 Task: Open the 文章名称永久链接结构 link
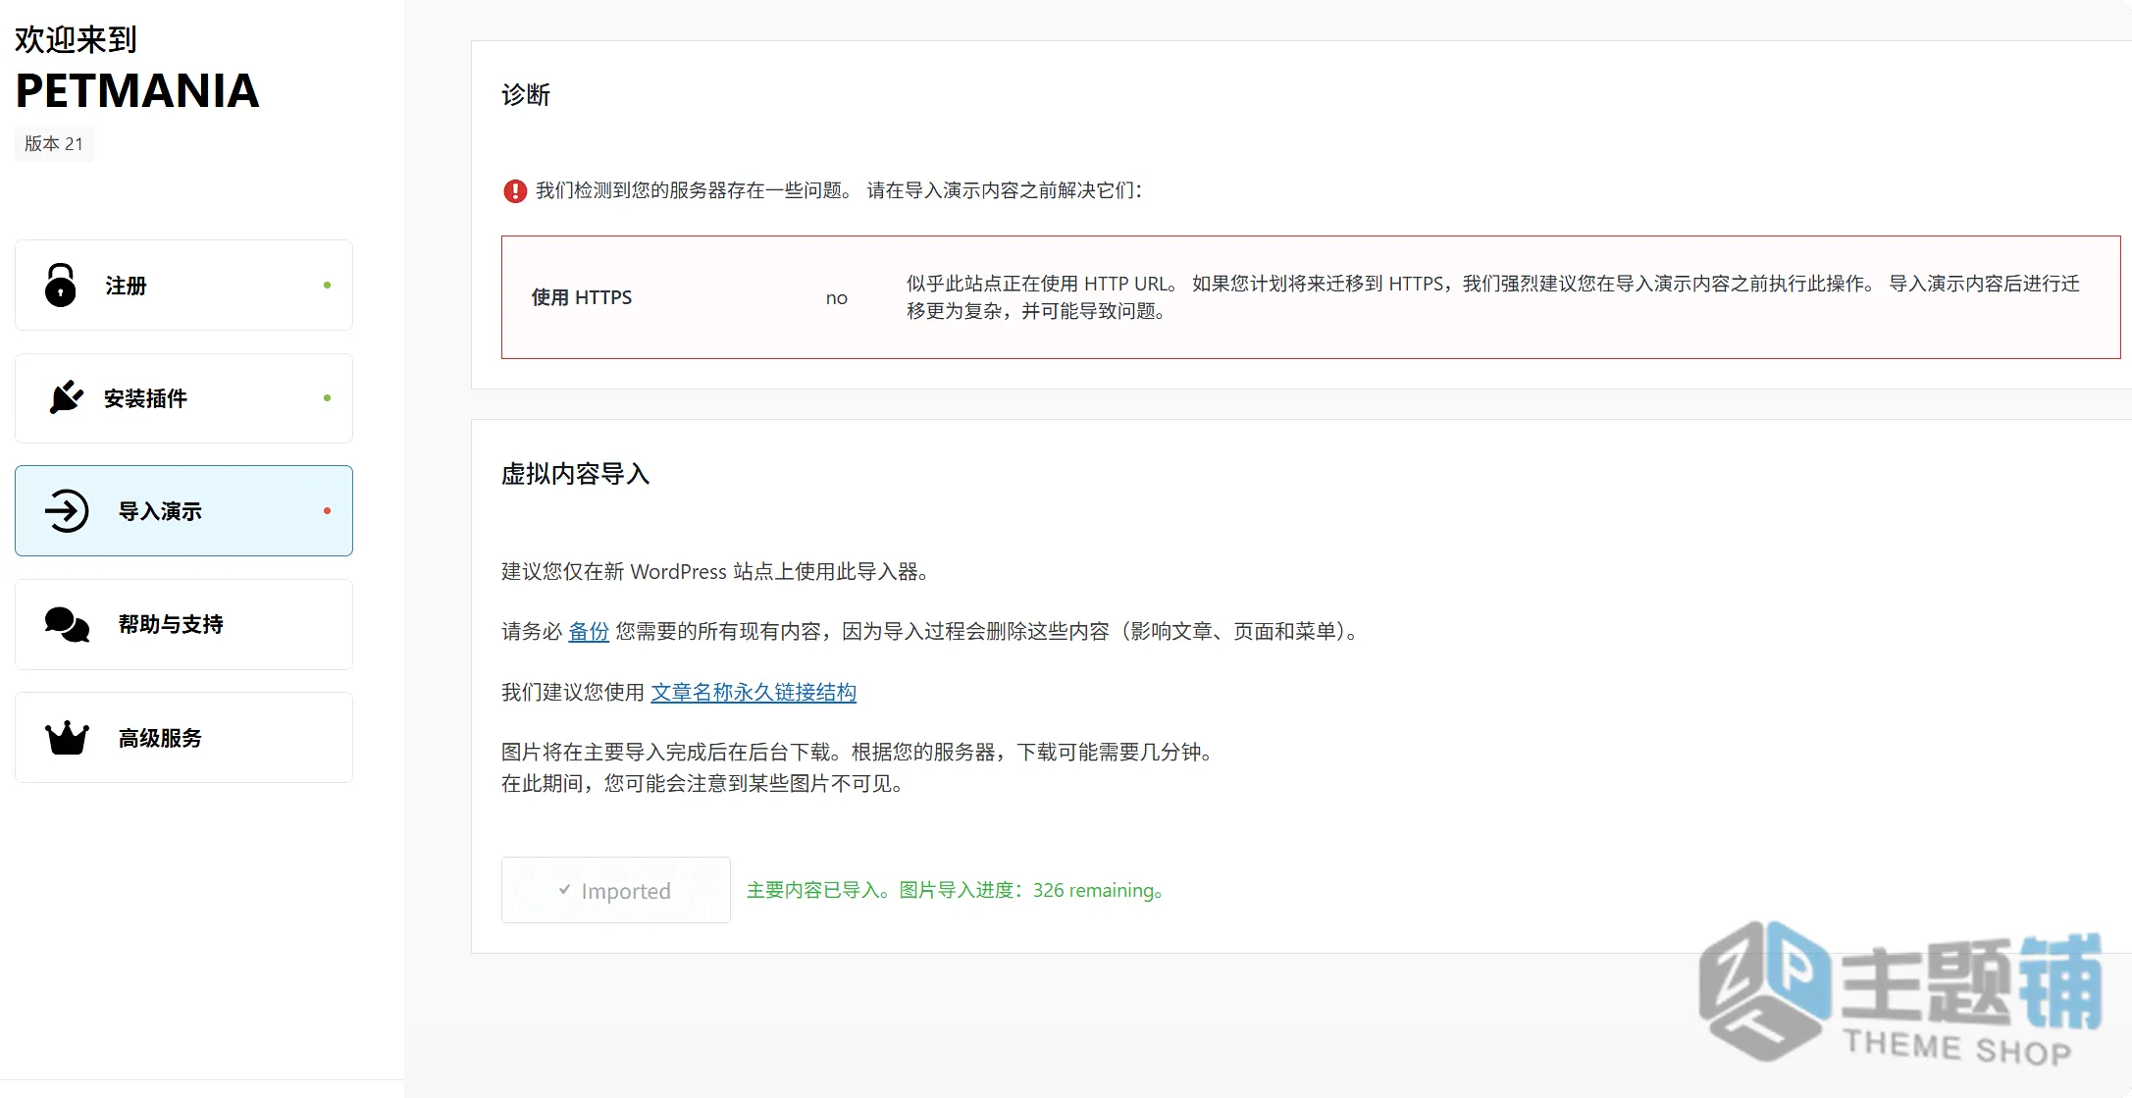tap(754, 693)
